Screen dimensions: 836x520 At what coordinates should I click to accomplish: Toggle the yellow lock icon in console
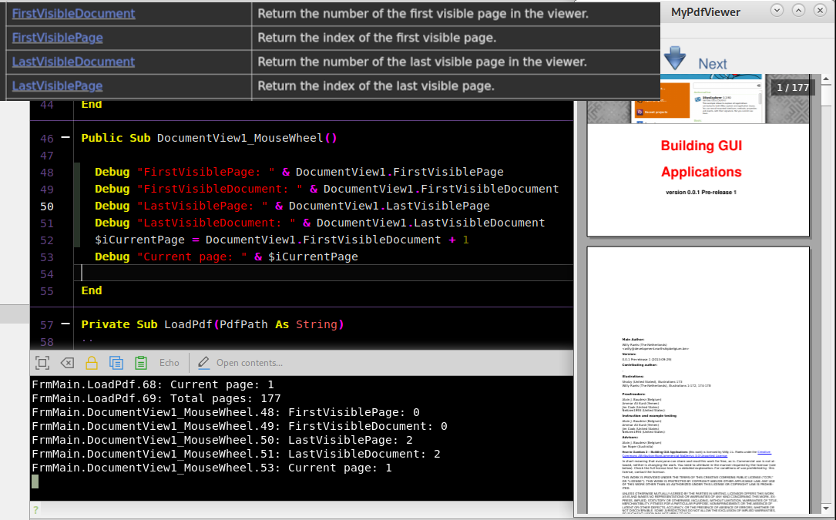(x=92, y=363)
